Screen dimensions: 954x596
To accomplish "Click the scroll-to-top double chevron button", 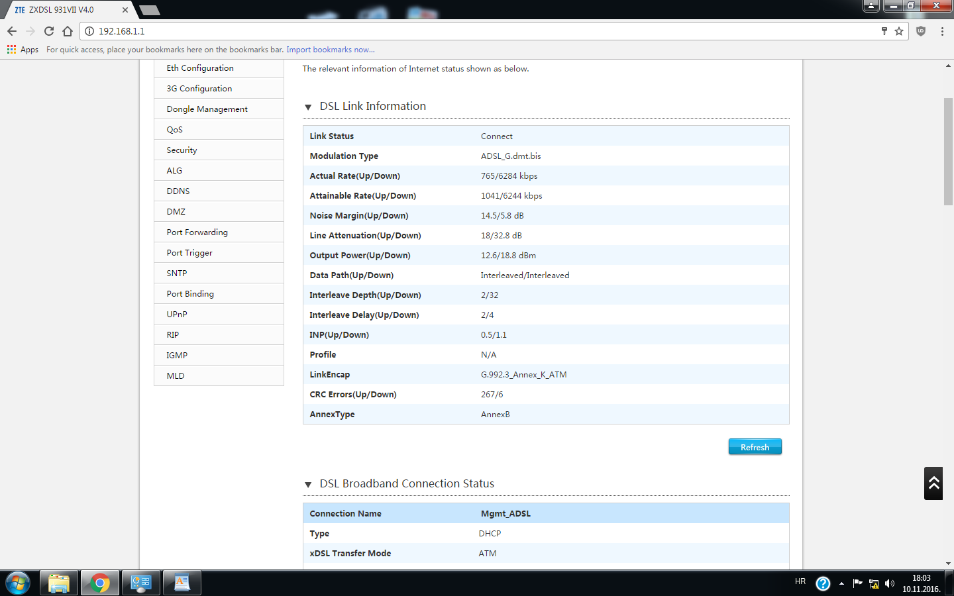I will [933, 483].
